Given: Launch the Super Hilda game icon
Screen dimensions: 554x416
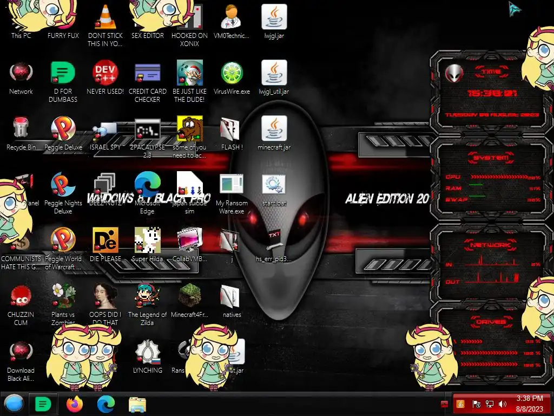Looking at the screenshot, I should 148,245.
